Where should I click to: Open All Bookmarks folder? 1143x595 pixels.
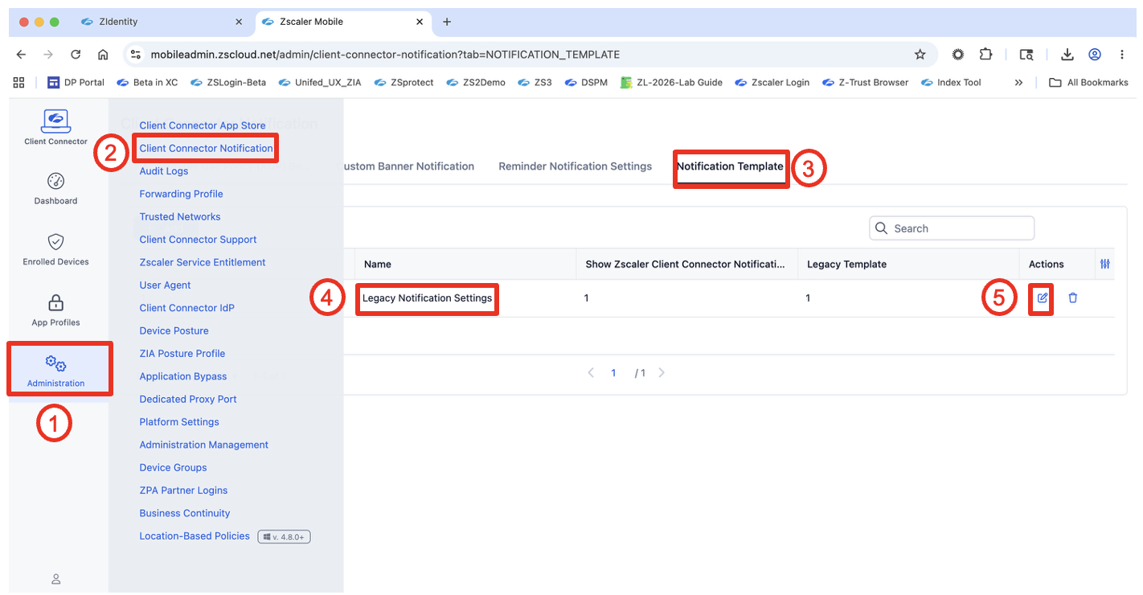[x=1088, y=82]
